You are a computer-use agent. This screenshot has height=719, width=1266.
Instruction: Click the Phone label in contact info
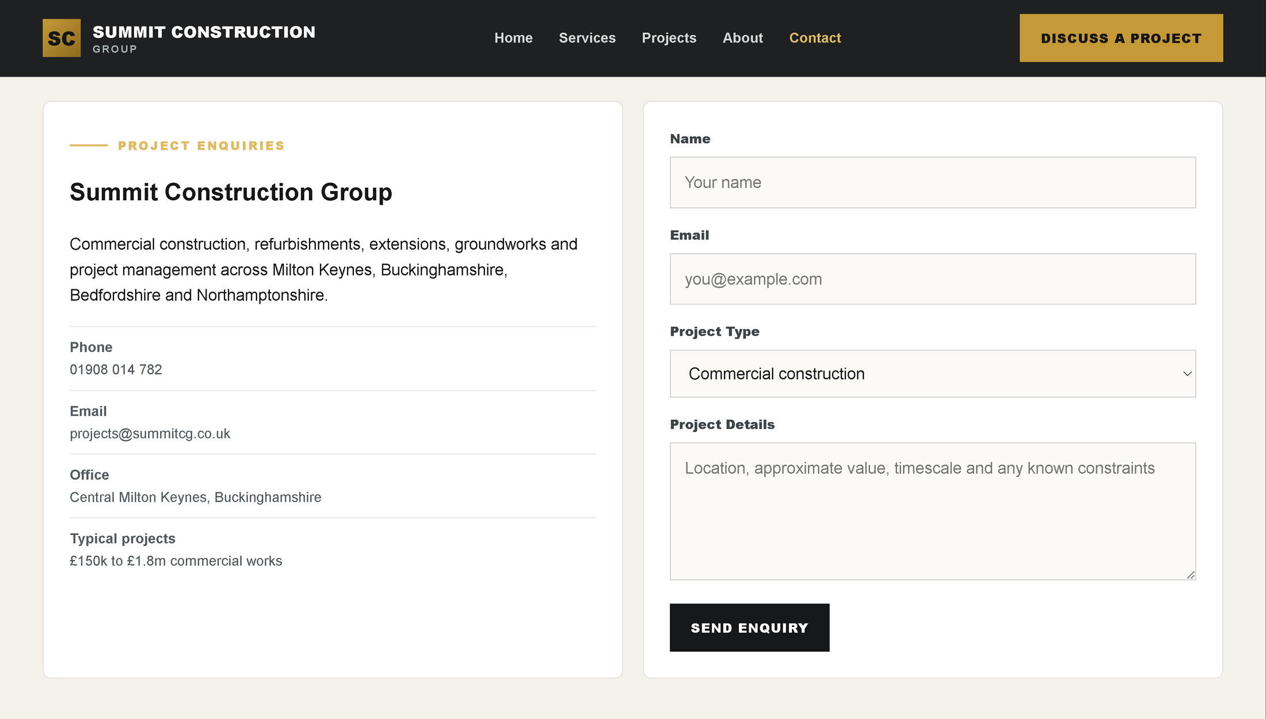click(91, 347)
